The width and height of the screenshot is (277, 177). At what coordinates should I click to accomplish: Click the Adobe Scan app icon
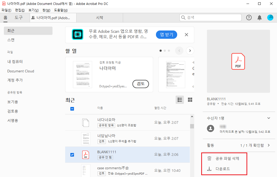[78, 34]
